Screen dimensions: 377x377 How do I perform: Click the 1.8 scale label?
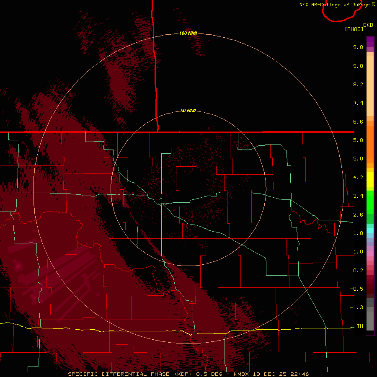point(358,233)
